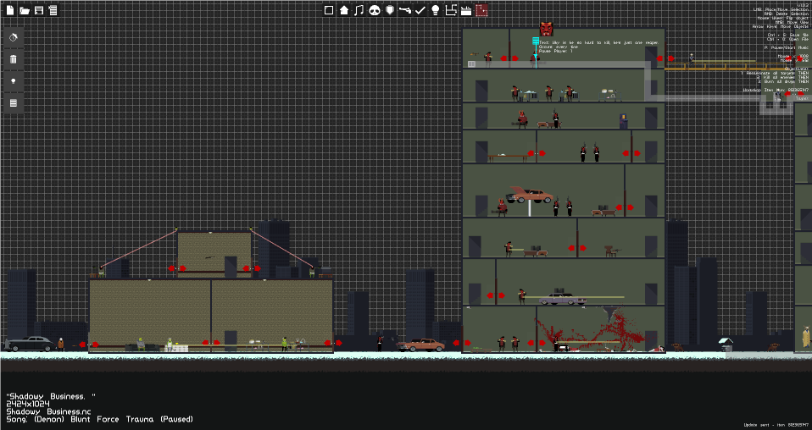Toggle the red highlighted selection tool
Screen dimensions: 812x430
coord(481,10)
